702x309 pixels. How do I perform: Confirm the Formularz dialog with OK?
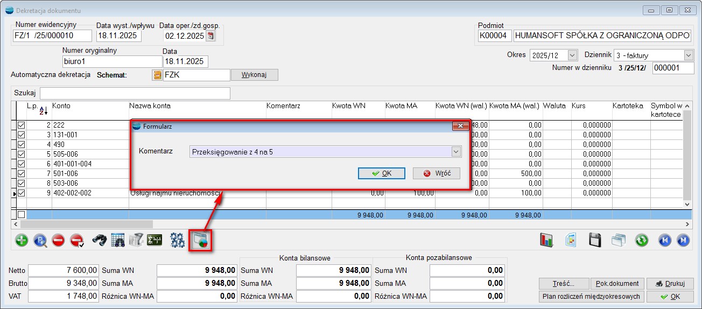tap(382, 173)
